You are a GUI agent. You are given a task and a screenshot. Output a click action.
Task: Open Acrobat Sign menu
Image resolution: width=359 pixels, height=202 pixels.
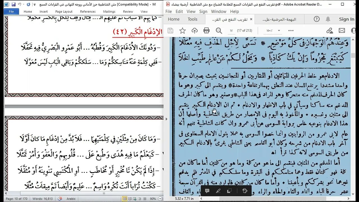(203, 12)
